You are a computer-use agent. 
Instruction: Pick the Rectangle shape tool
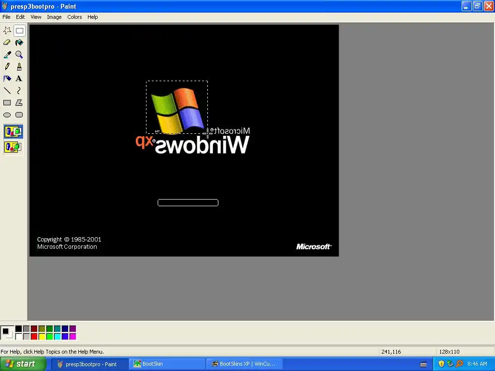point(7,102)
